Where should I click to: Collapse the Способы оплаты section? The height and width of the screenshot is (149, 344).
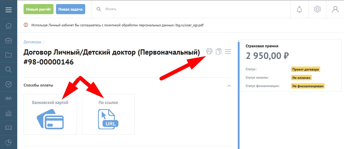point(229,86)
